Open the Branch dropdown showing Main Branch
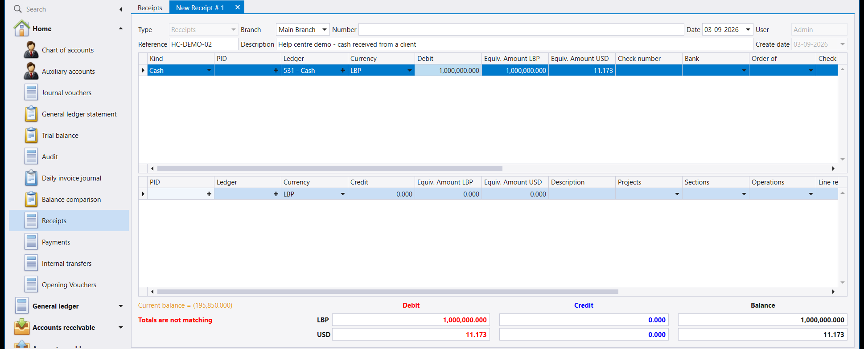 tap(325, 30)
